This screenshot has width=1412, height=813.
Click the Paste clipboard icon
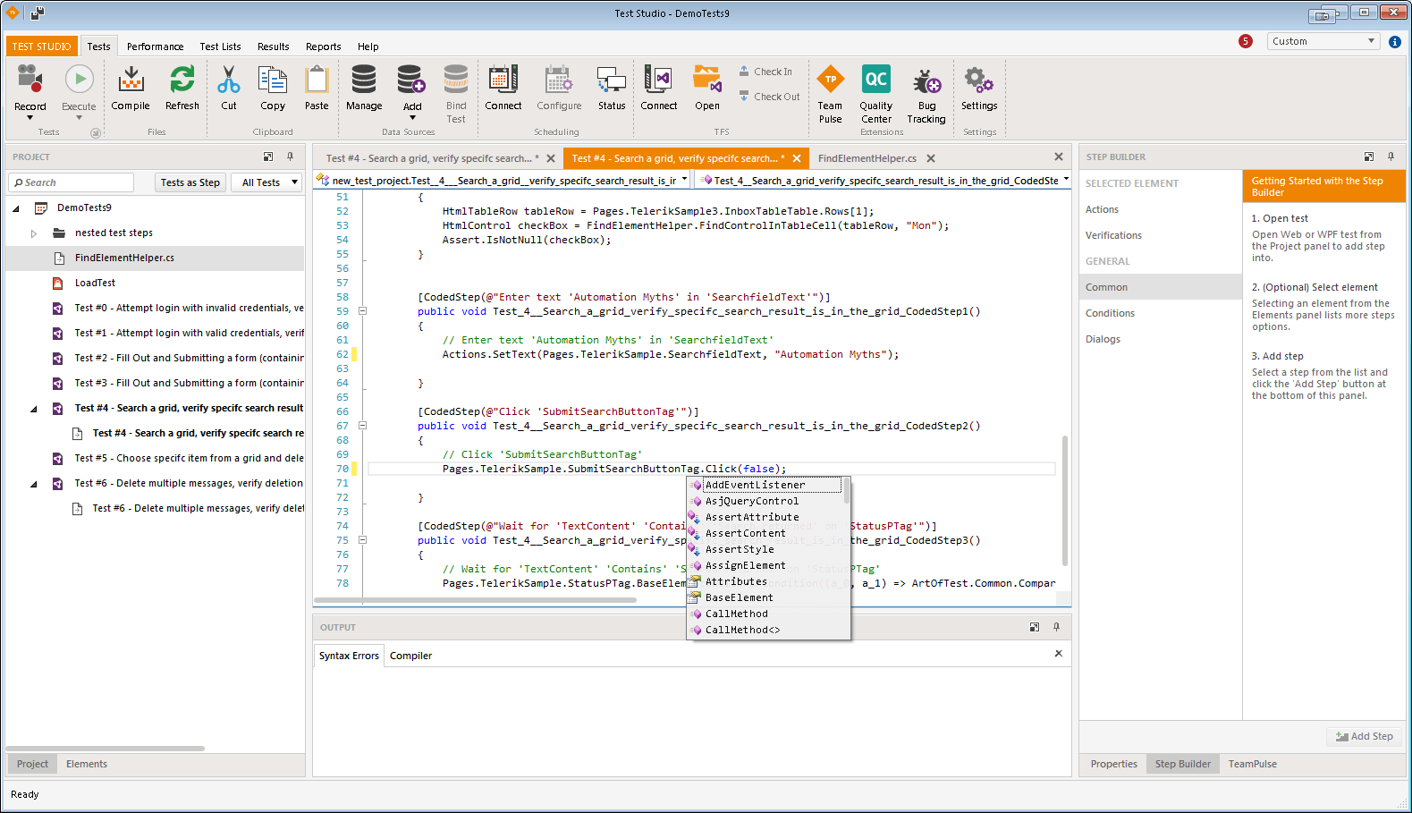pyautogui.click(x=317, y=80)
